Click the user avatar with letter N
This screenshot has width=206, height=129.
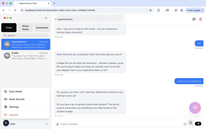click(x=6, y=123)
